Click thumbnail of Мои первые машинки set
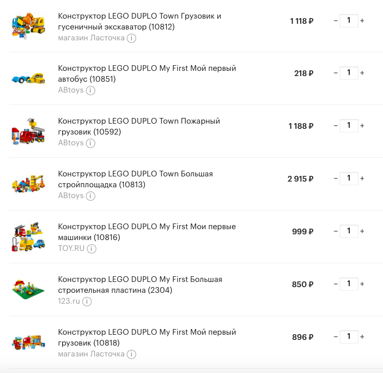Viewport: 383px width, 373px height. click(x=28, y=236)
